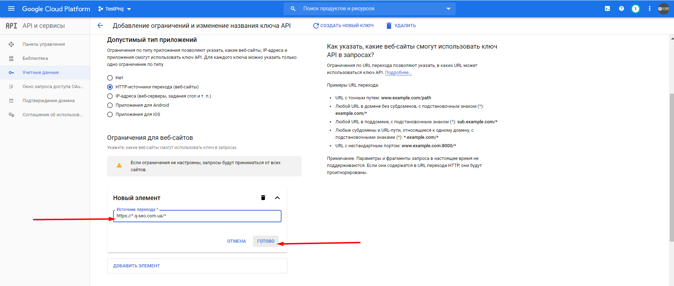The image size is (674, 286).
Task: Open notifications badge icon
Action: coord(635,9)
